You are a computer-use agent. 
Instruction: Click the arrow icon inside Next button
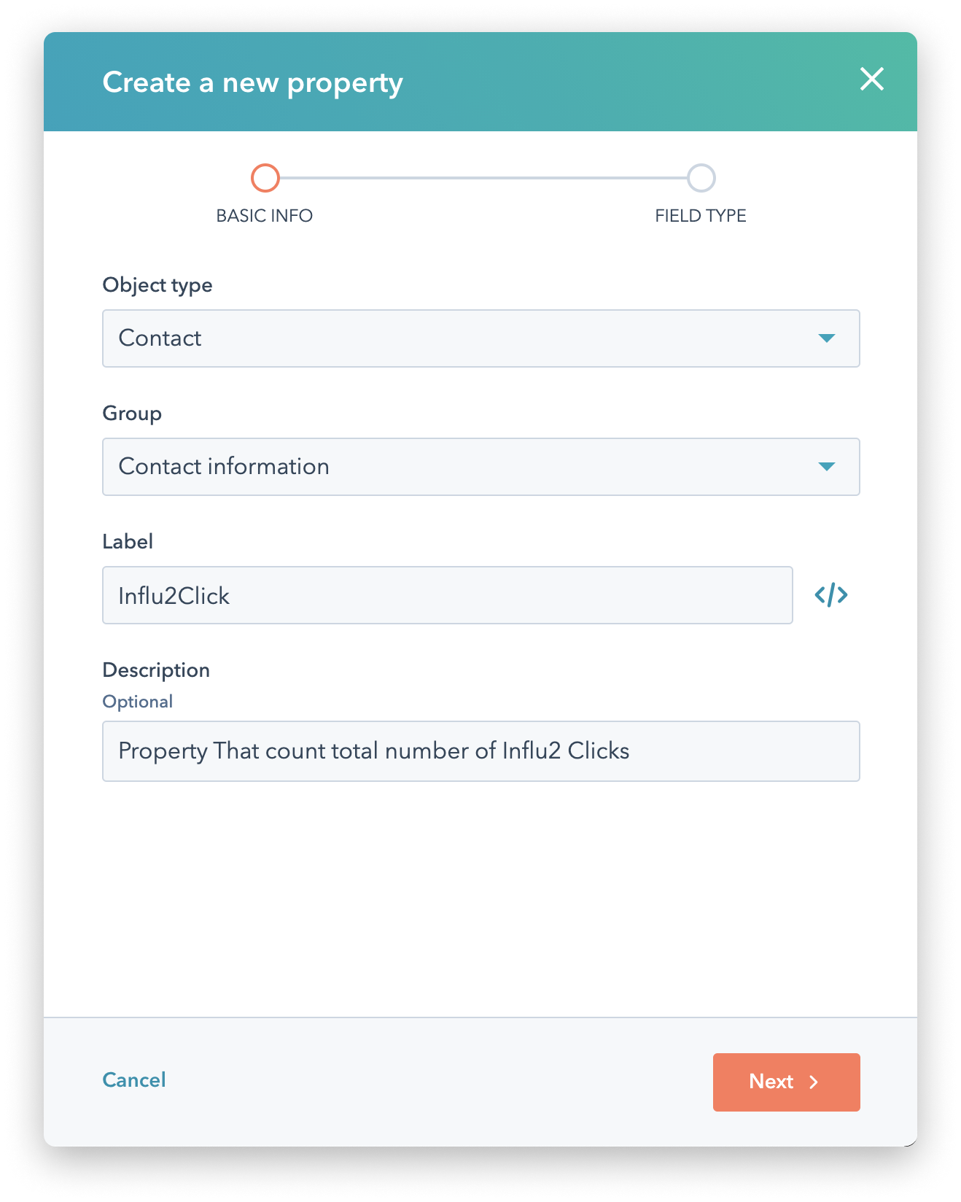814,1082
